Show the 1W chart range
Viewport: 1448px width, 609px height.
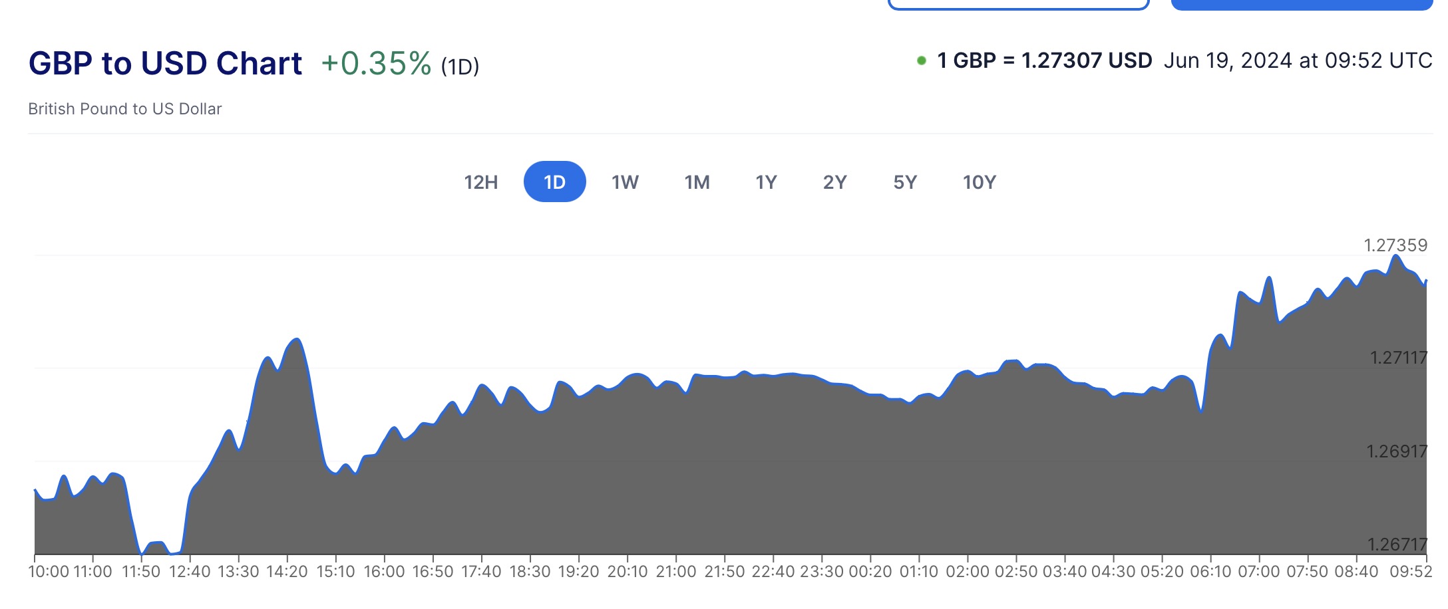625,182
